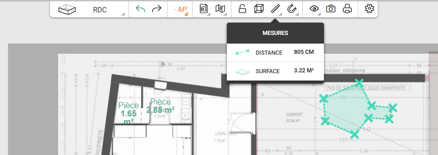Open the ruler measures tool
438x155 pixels.
pyautogui.click(x=276, y=9)
